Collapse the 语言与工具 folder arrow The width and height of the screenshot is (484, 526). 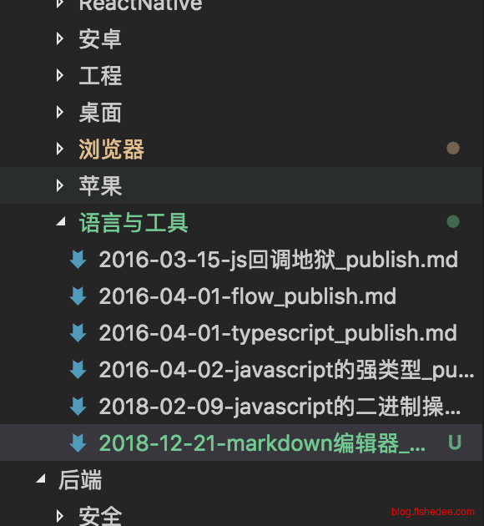[61, 221]
